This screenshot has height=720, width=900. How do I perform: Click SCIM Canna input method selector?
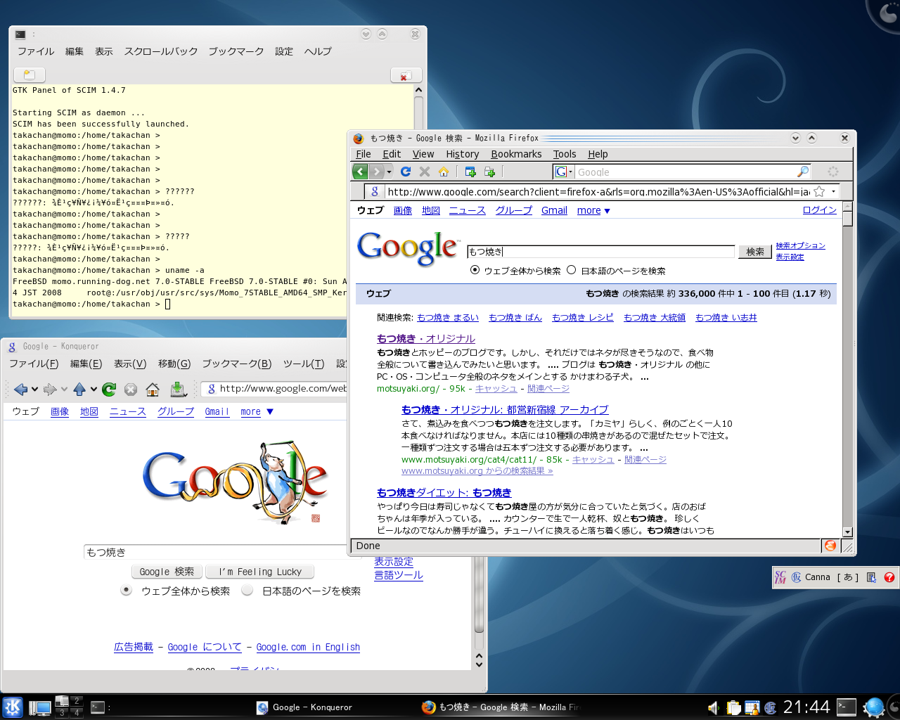pyautogui.click(x=811, y=577)
